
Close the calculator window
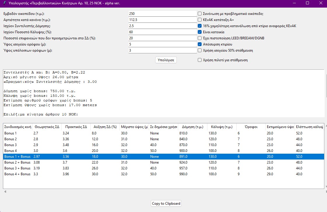321,3
